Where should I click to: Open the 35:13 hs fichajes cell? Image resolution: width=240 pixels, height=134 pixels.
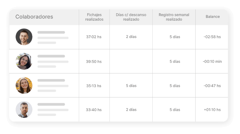tap(94, 86)
